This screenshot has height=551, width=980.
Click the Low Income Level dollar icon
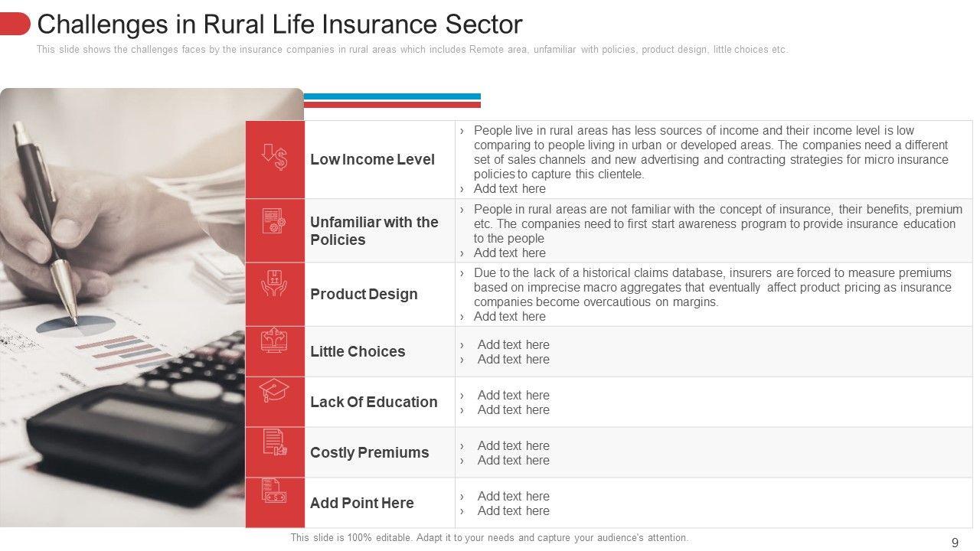pyautogui.click(x=274, y=158)
